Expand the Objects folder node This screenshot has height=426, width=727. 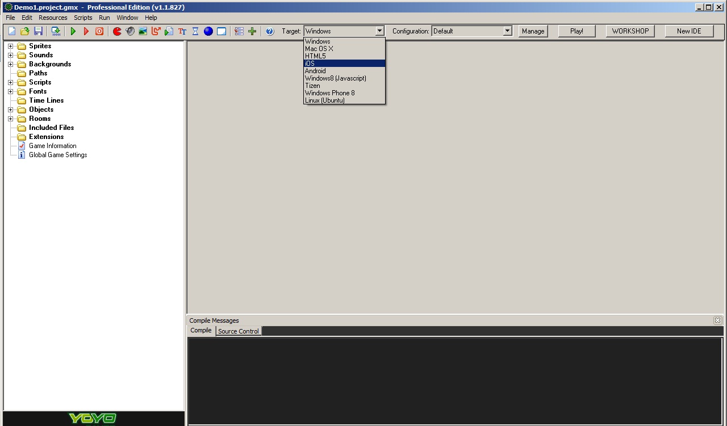[10, 109]
